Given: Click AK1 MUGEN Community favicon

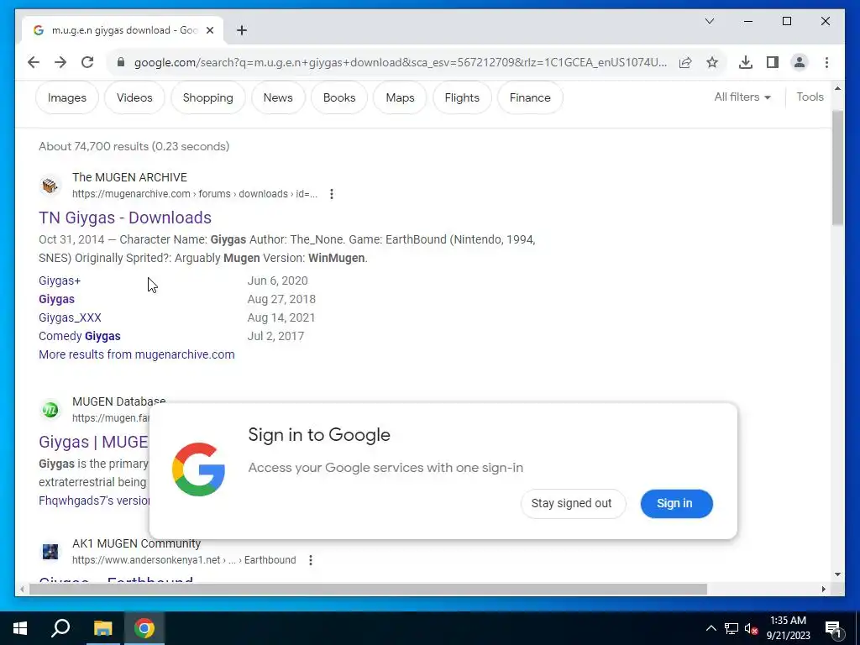Looking at the screenshot, I should [x=50, y=551].
